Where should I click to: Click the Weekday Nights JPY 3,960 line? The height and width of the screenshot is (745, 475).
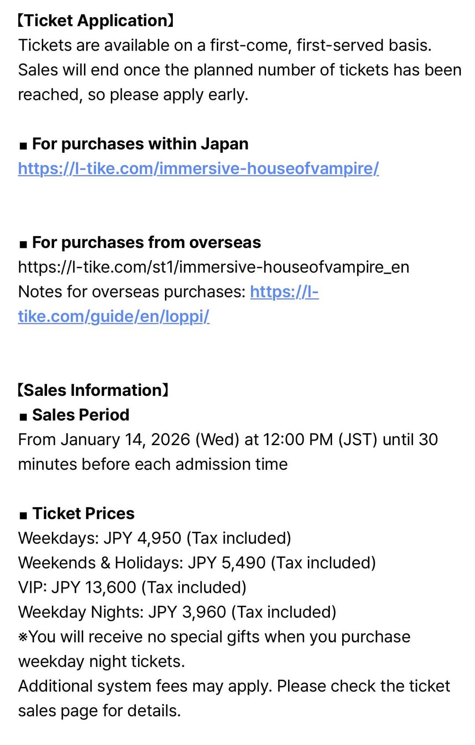[177, 612]
